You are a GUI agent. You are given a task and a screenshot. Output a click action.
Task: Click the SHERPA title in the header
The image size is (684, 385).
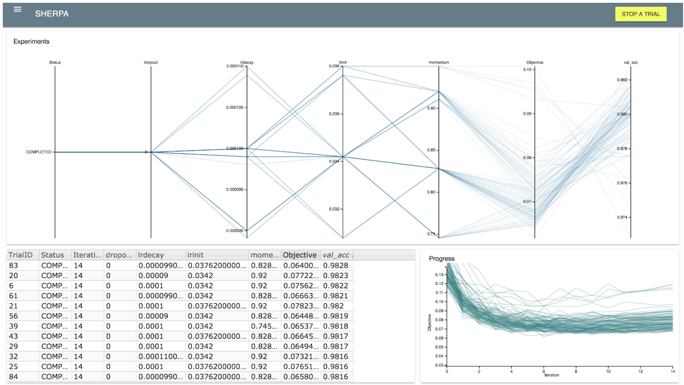point(51,14)
